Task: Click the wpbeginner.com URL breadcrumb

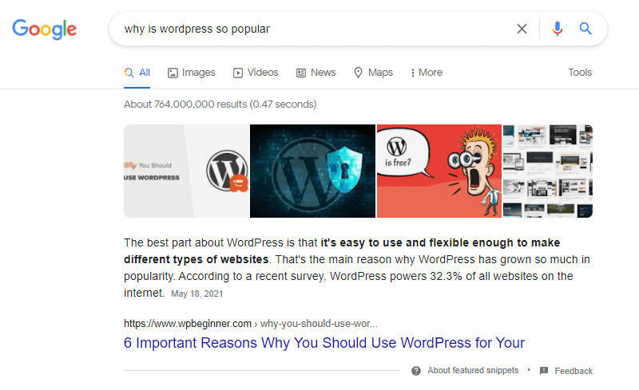Action: click(251, 324)
